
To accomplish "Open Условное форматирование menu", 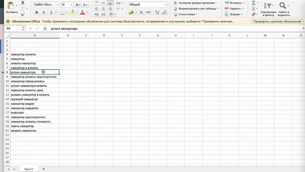I will click(195, 3).
